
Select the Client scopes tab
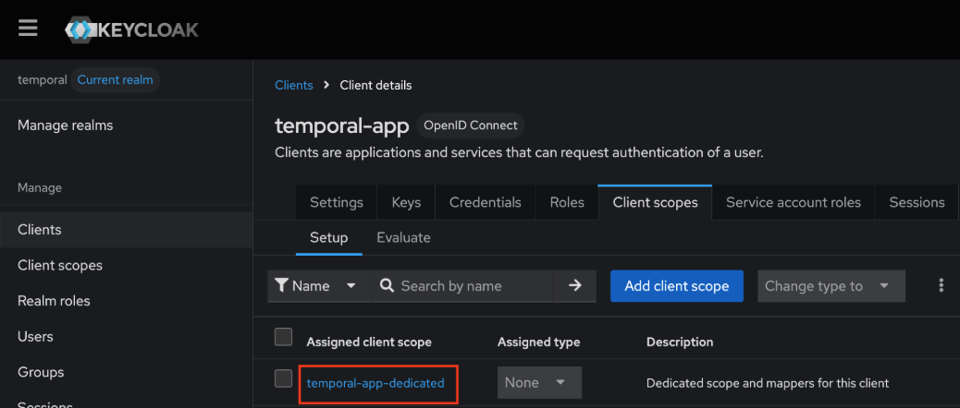pos(655,202)
